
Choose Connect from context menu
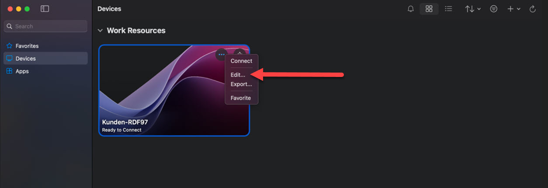(241, 61)
